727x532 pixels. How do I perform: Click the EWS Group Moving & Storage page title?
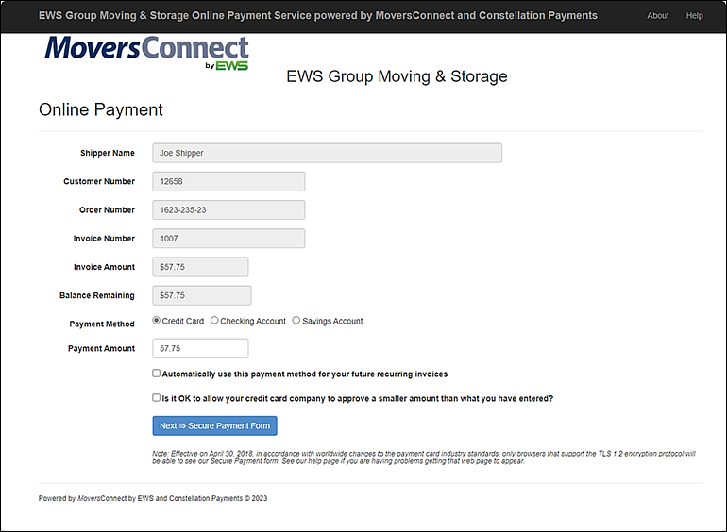[x=397, y=76]
